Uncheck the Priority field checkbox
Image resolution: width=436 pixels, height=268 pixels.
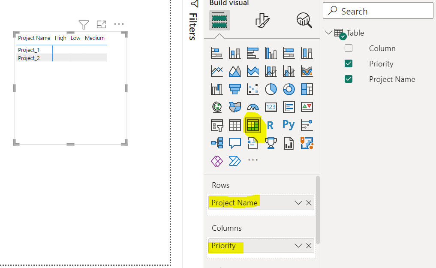point(349,63)
